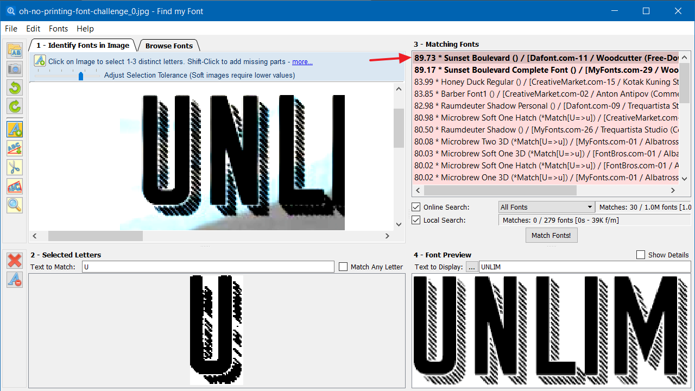The height and width of the screenshot is (391, 695).
Task: Click the remove letter icon with minus
Action: click(15, 280)
